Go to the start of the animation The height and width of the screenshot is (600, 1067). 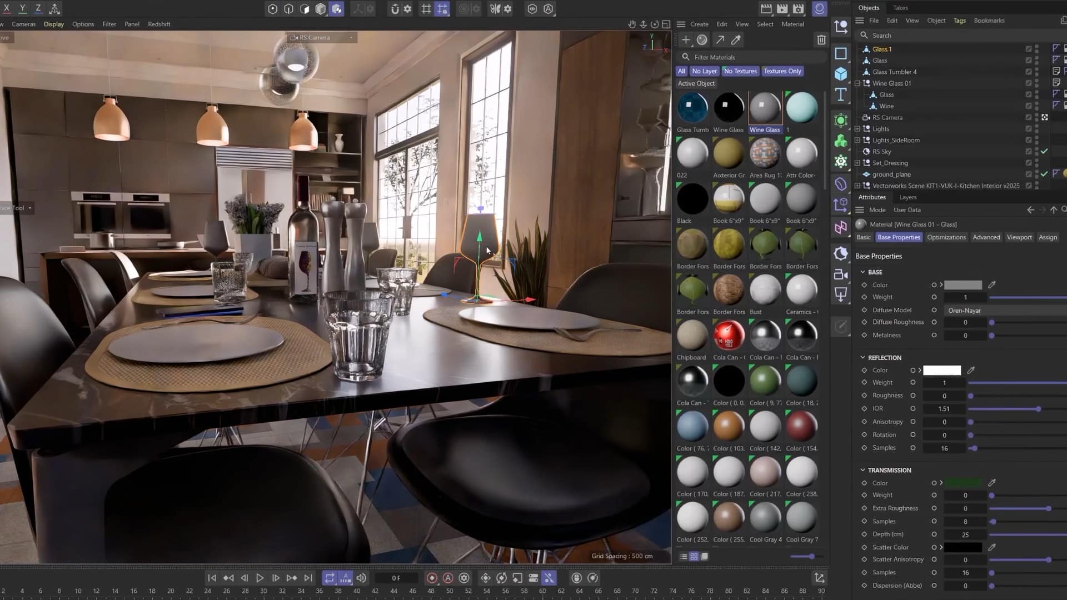[212, 578]
